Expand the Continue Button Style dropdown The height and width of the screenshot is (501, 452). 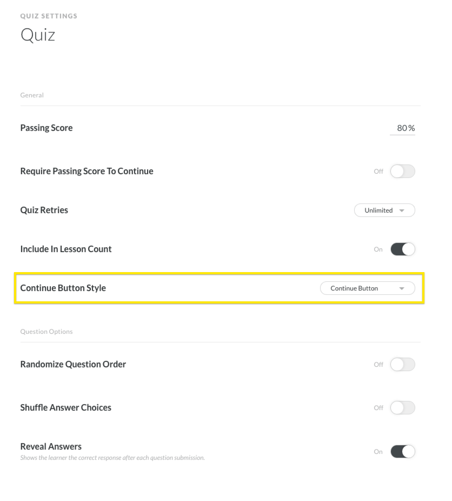[x=367, y=288]
